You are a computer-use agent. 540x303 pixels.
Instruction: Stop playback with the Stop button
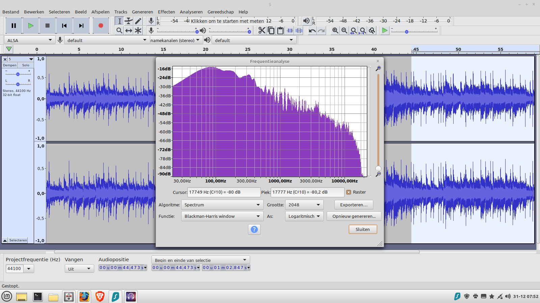pos(48,26)
